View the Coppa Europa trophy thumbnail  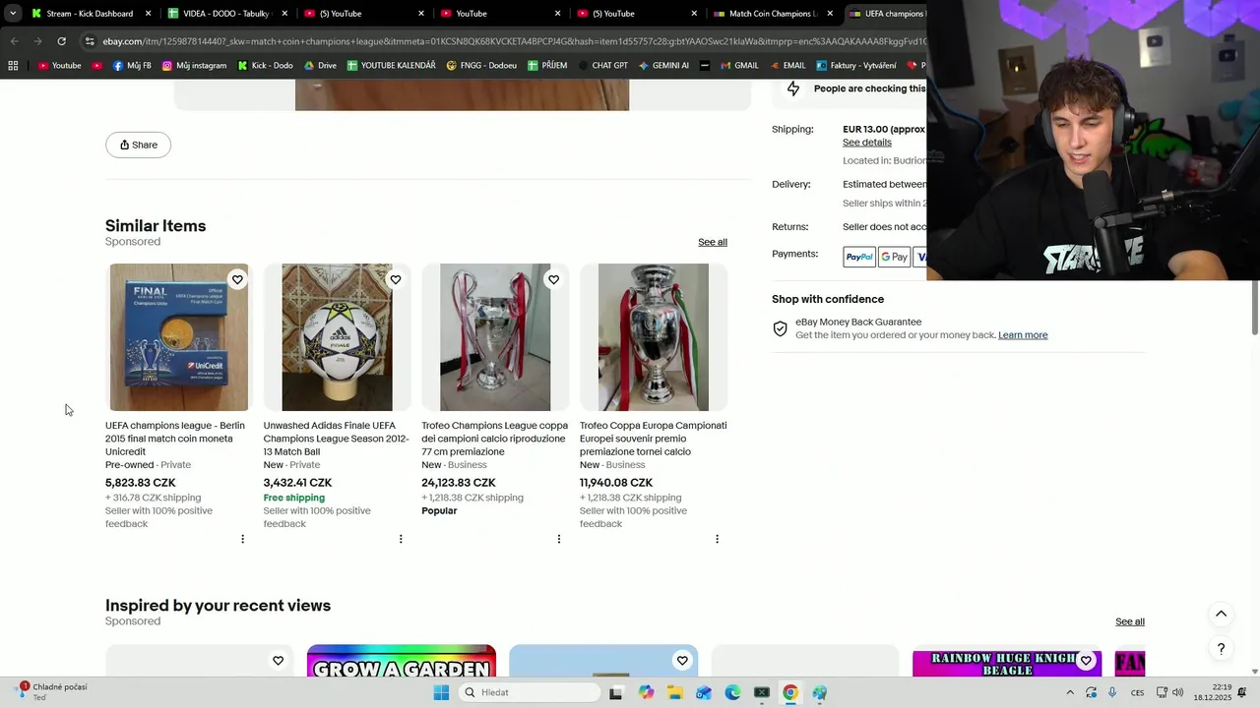(x=654, y=337)
